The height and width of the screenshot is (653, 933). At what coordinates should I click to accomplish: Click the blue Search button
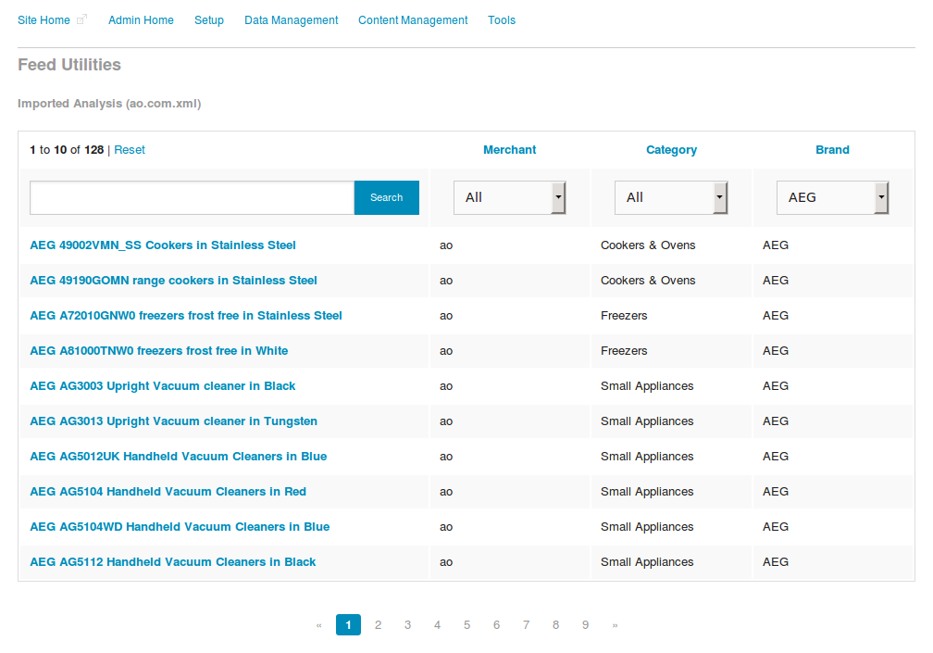(387, 197)
